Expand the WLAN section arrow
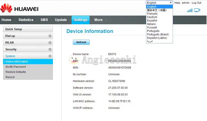Screen dimensions: 207x121 pyautogui.click(x=50, y=42)
